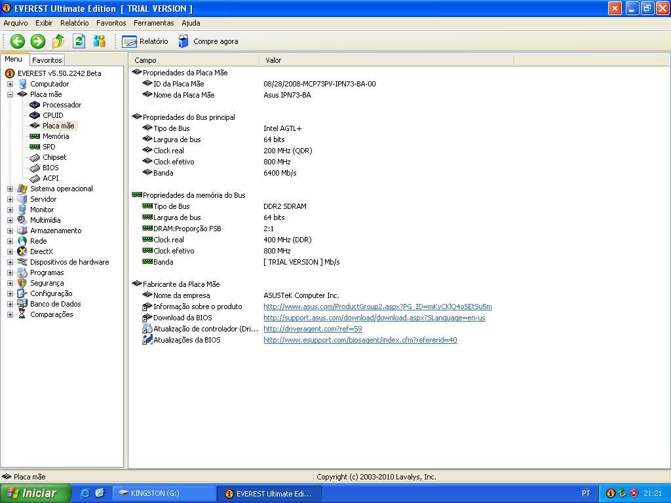Select the Menu tab
This screenshot has height=503, width=671.
(14, 60)
